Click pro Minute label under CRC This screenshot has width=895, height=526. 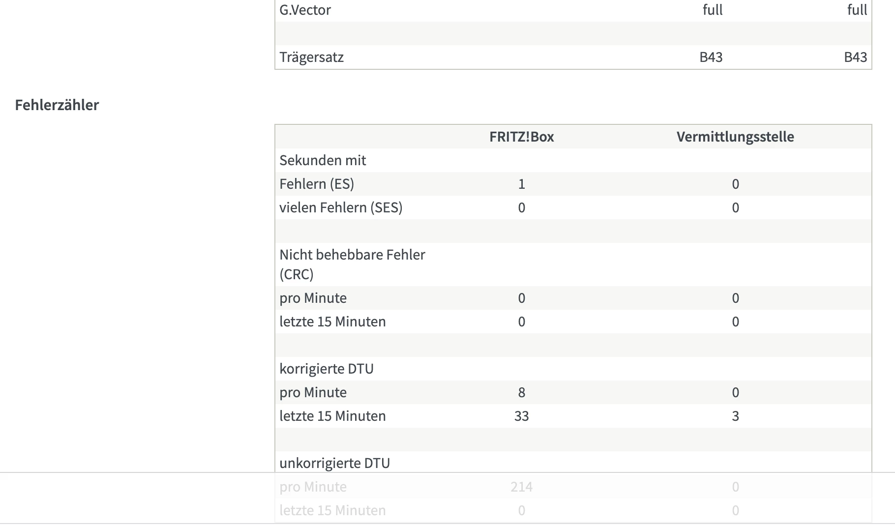313,298
